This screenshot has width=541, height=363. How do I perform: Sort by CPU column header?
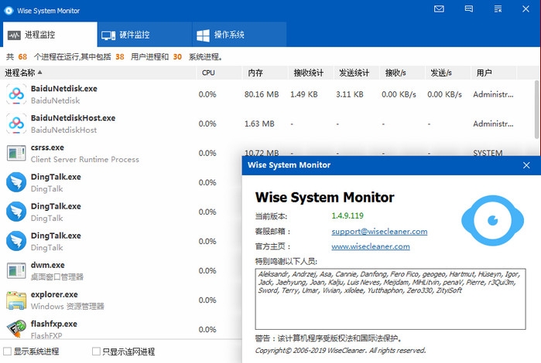pos(219,73)
